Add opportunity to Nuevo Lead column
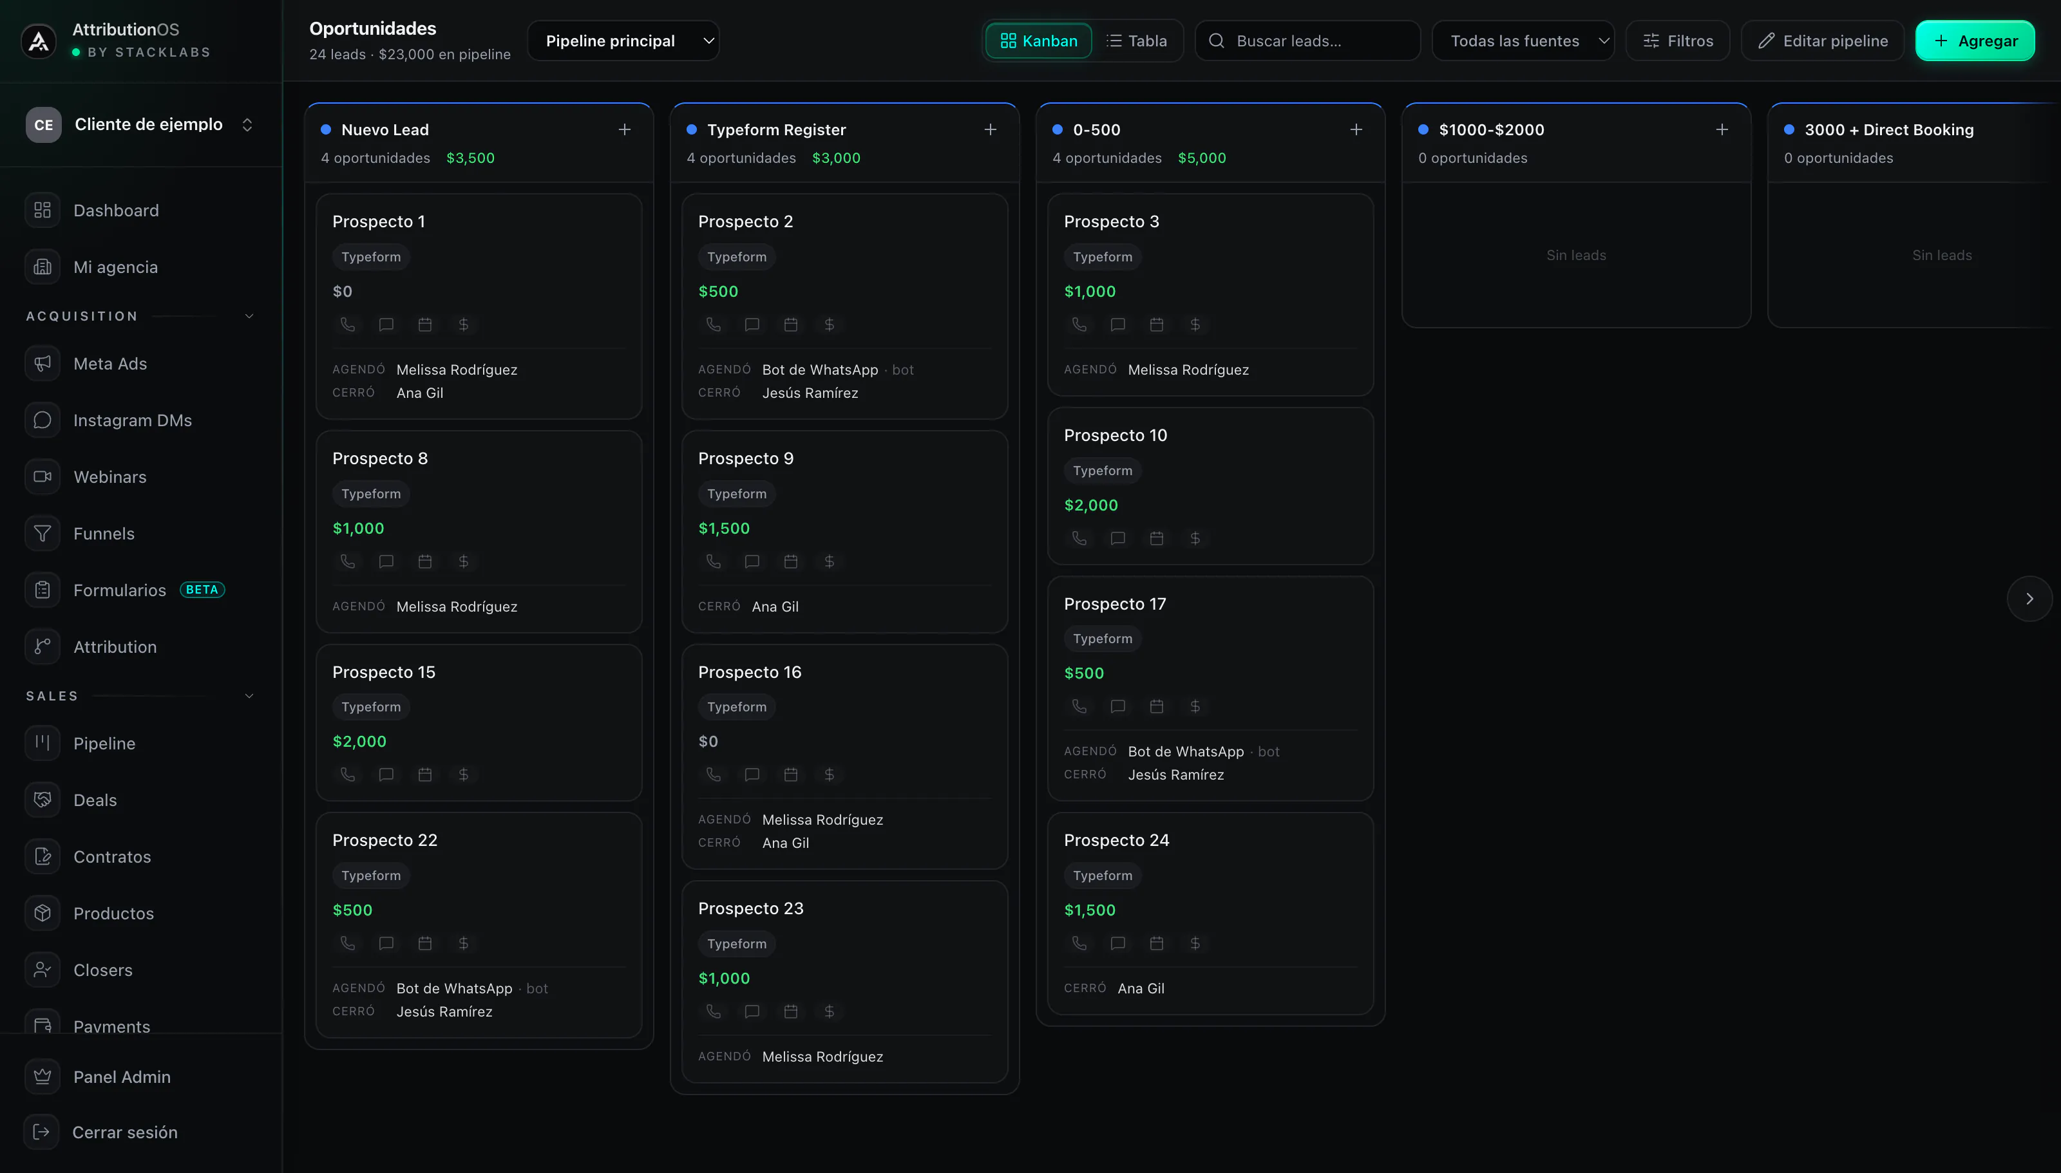This screenshot has width=2061, height=1173. click(x=625, y=129)
